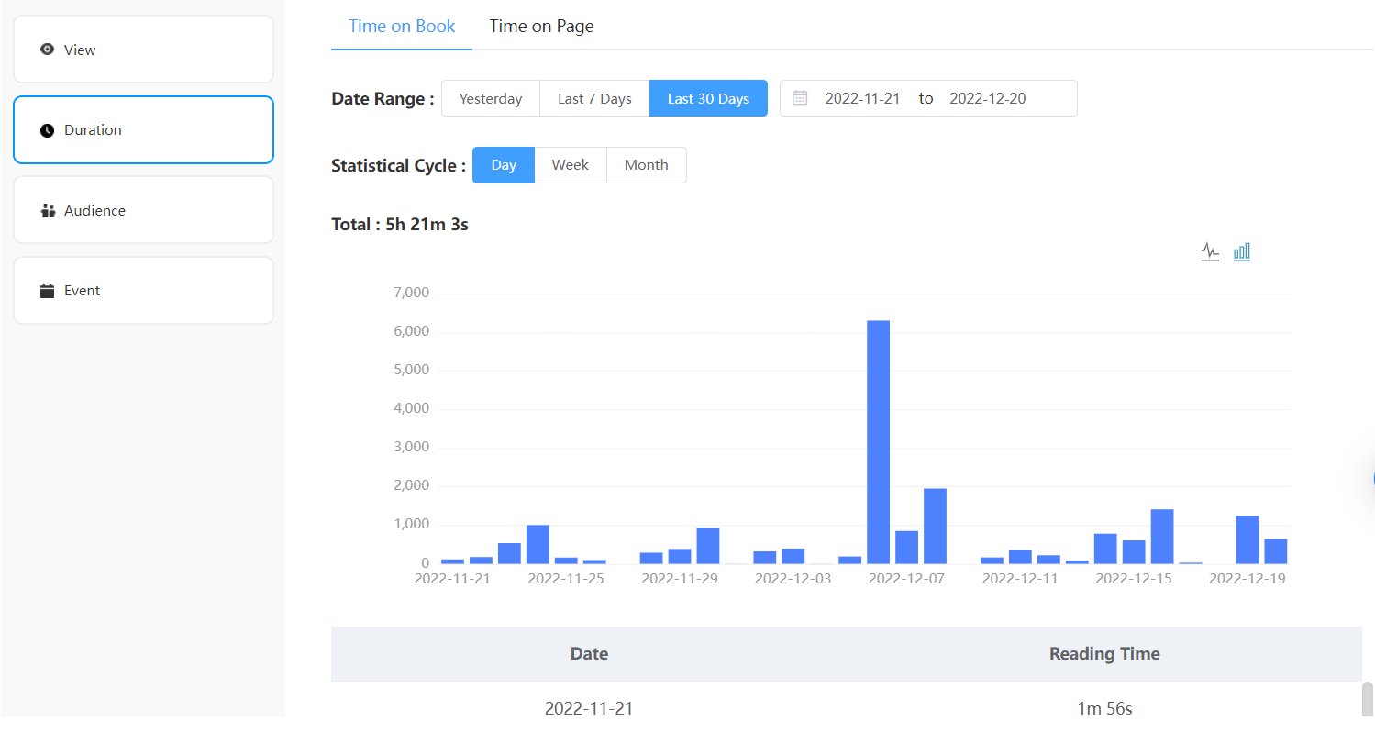Click the eye icon on the View panel
1375x733 pixels.
pyautogui.click(x=47, y=49)
